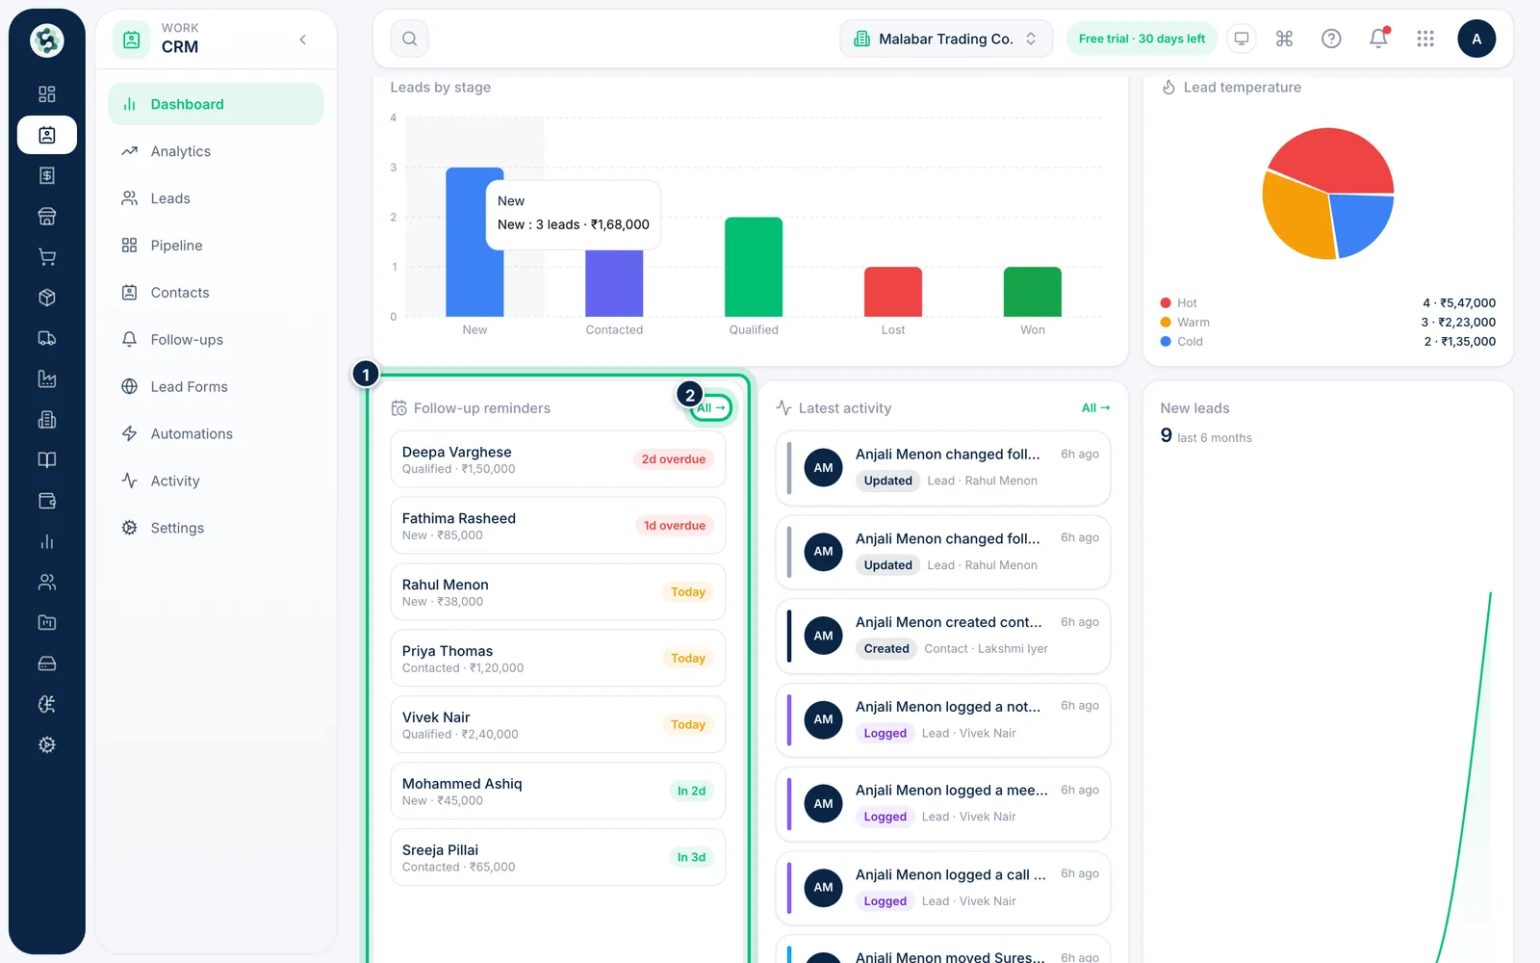Open the help question mark icon
Screen dimensions: 1540x963
tap(1331, 39)
